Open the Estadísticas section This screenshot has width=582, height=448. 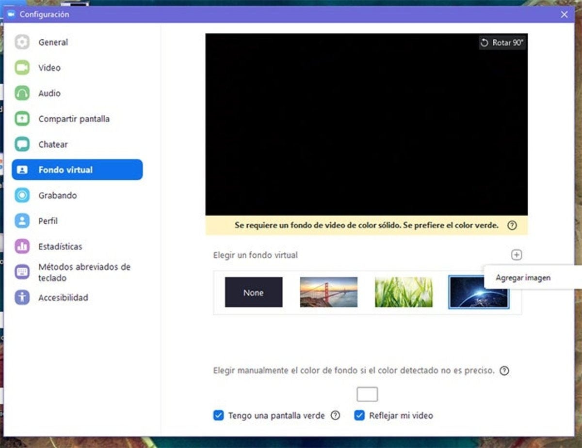click(61, 247)
